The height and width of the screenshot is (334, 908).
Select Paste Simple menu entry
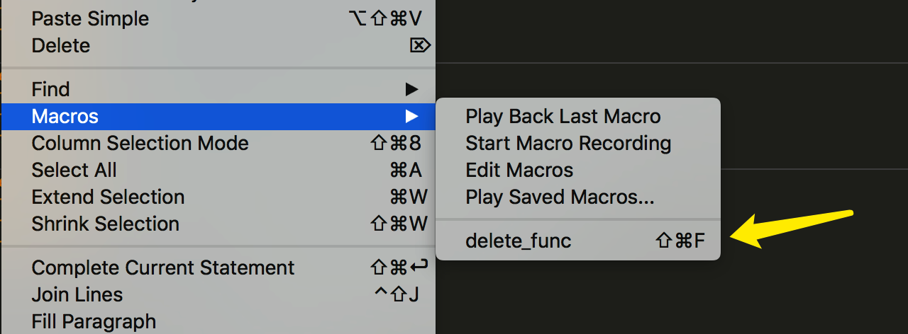coord(218,19)
